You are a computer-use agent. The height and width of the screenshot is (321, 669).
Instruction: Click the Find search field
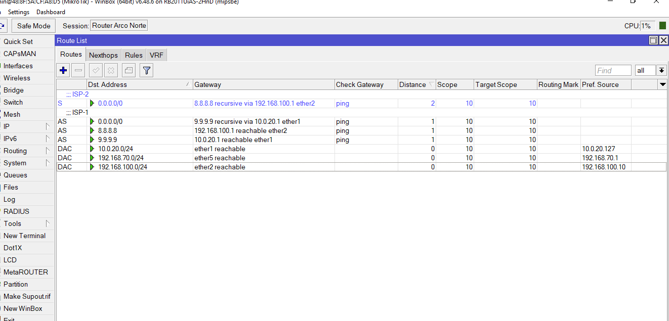(613, 71)
